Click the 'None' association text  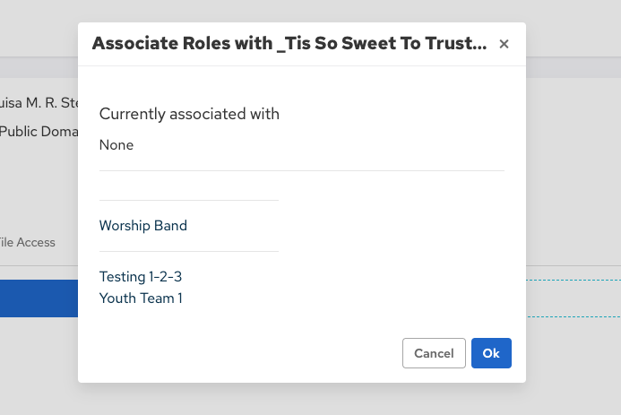coord(116,144)
